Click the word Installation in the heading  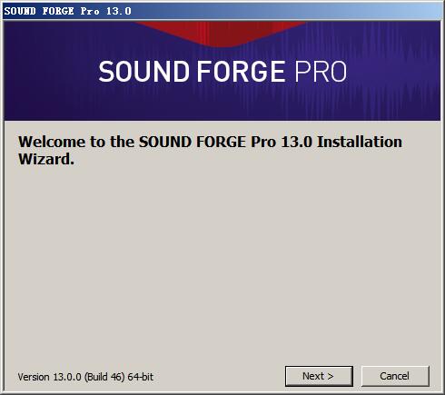(x=360, y=142)
